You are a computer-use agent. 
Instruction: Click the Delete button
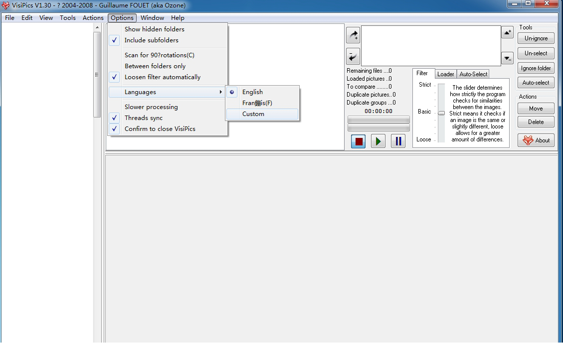point(536,122)
